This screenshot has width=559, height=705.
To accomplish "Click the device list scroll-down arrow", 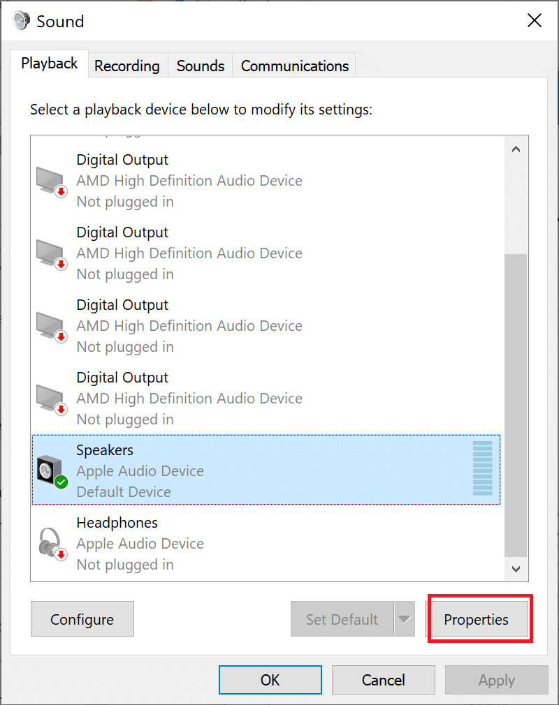I will tap(516, 569).
